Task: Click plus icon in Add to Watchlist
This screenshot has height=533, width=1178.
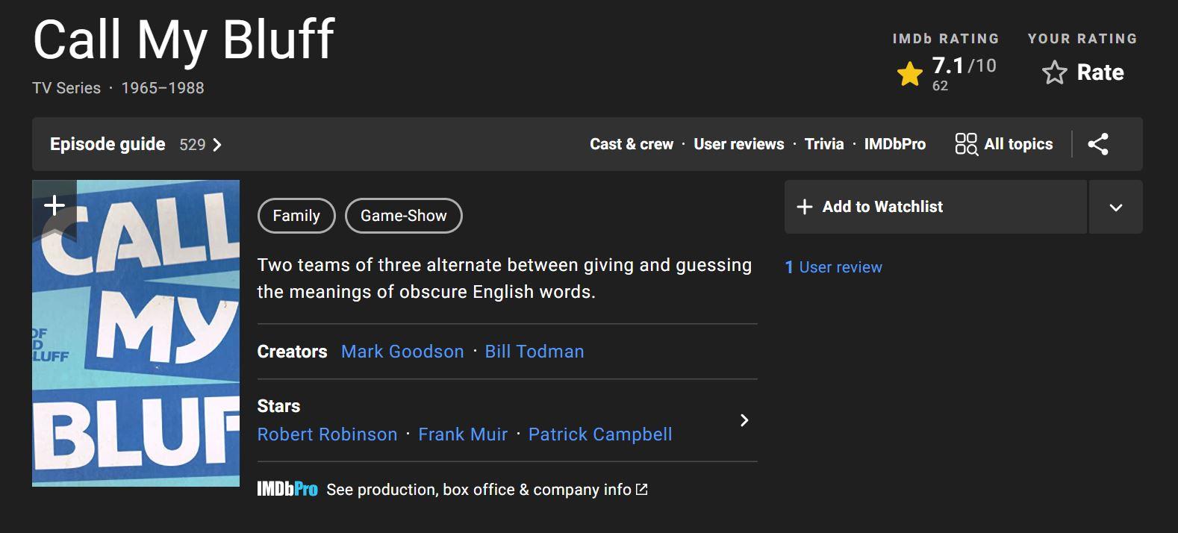Action: click(805, 207)
